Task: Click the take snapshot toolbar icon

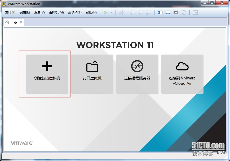Action: pyautogui.click(x=133, y=12)
